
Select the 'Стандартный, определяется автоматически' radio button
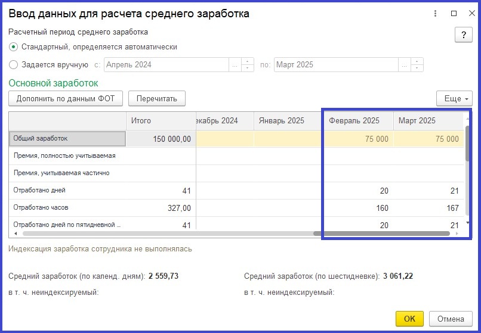pyautogui.click(x=13, y=47)
